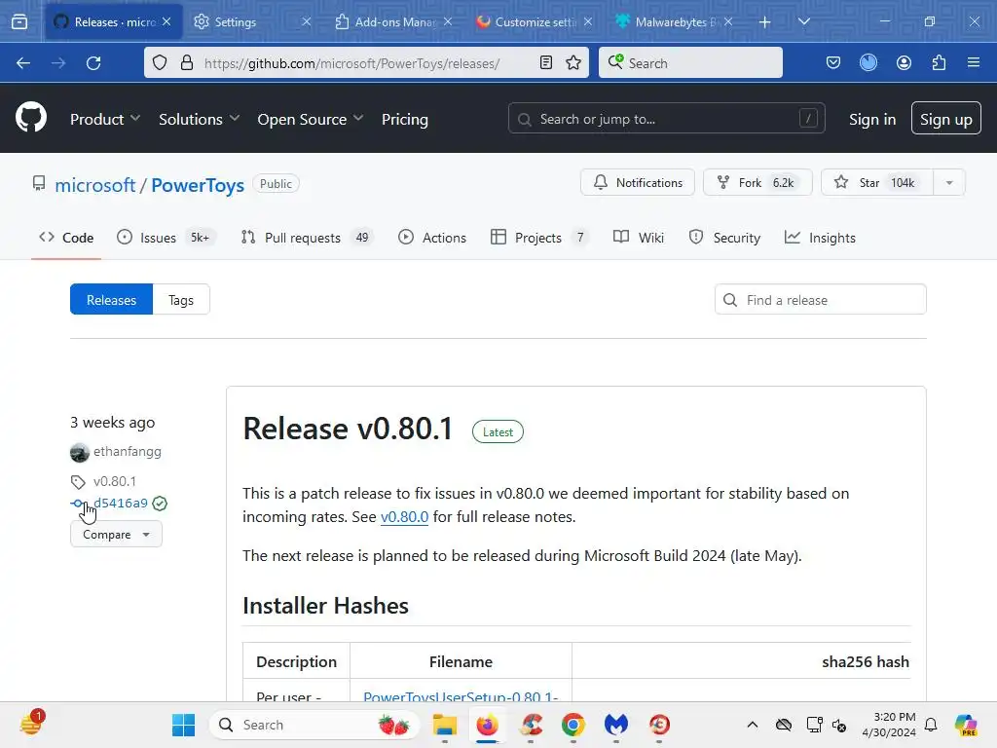Expand the Product menu
This screenshot has width=997, height=748.
(x=105, y=119)
